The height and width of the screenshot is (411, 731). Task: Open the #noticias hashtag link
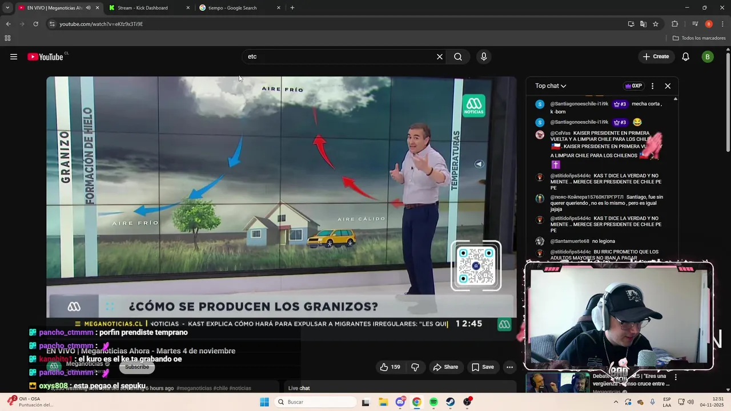239,388
